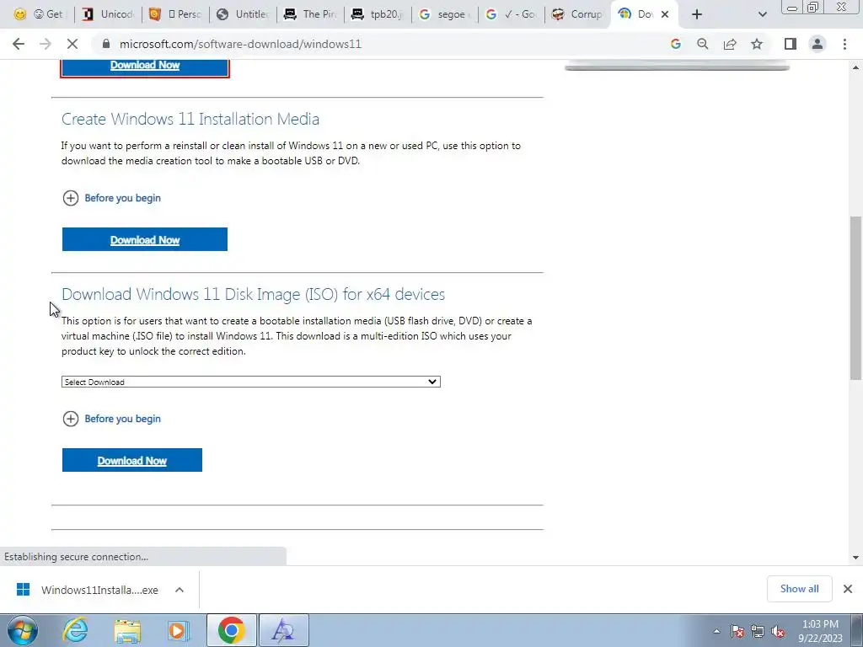The image size is (863, 647).
Task: Open Windows Media Player from taskbar
Action: tap(178, 630)
